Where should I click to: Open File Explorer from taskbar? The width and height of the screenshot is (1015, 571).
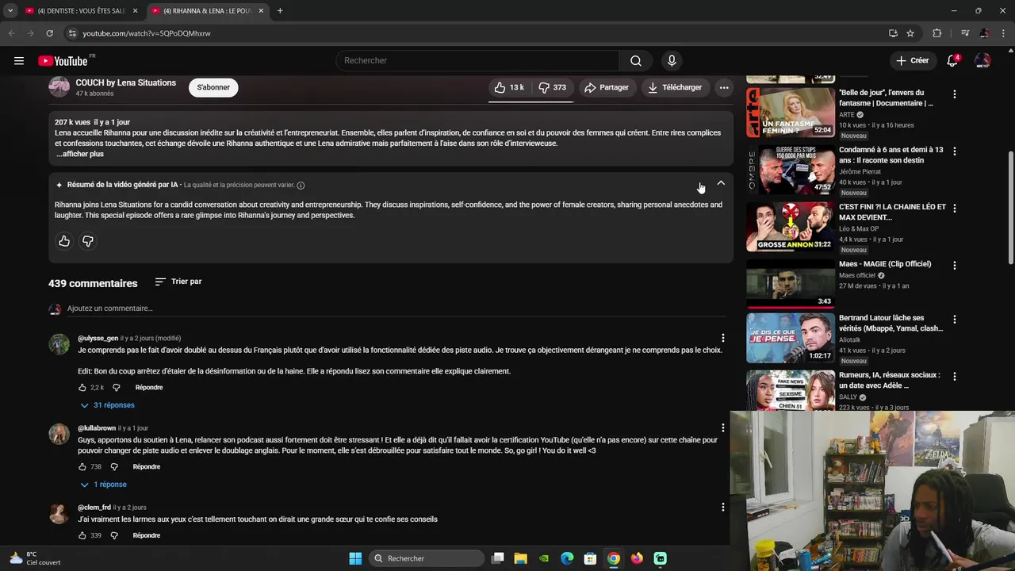coord(521,558)
